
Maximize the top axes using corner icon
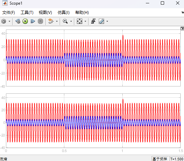tap(182, 28)
